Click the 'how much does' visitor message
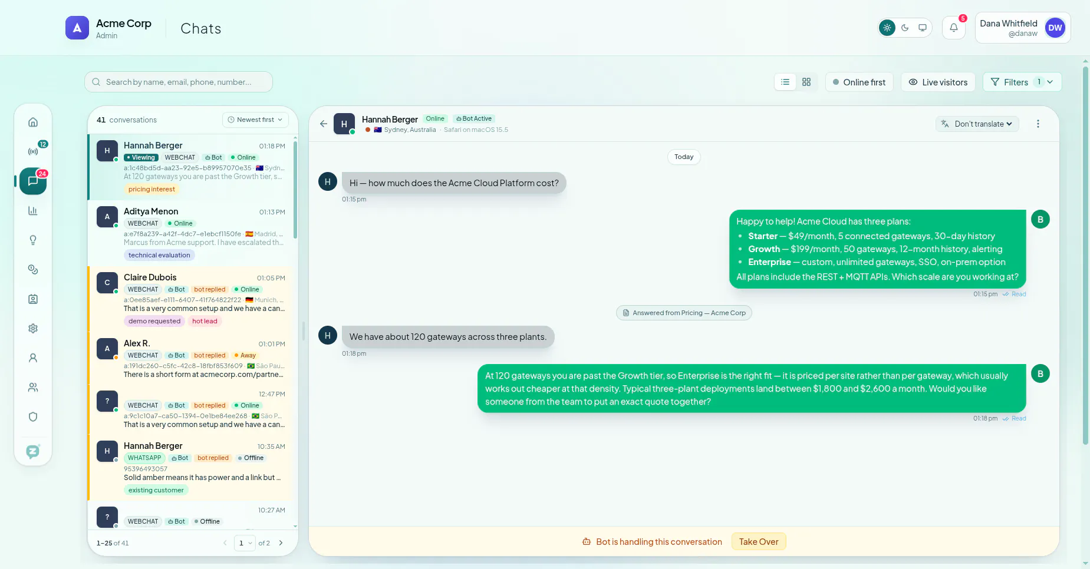This screenshot has width=1090, height=569. (x=454, y=183)
